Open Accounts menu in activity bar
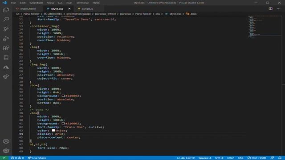The width and height of the screenshot is (285, 160). tap(6, 141)
